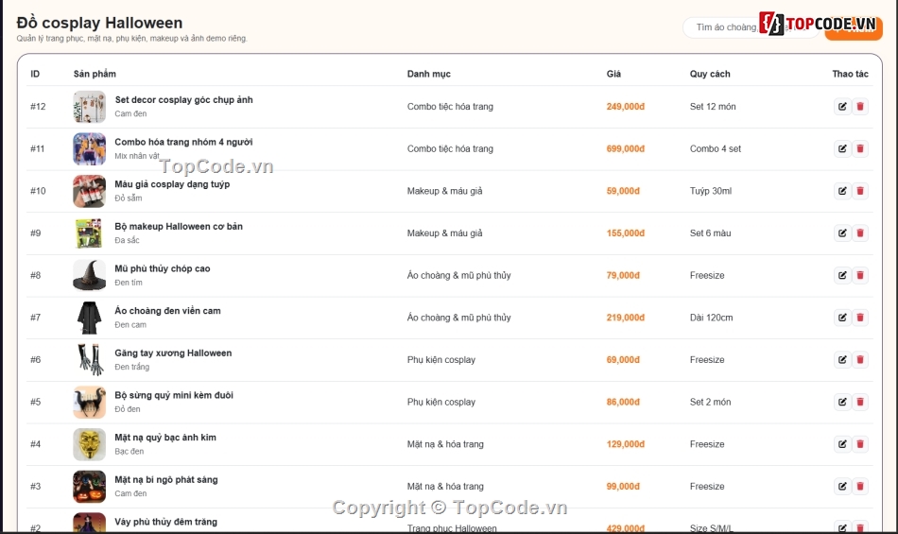Screen dimensions: 898x534
Task: Open thumbnail of Bộ makeup Halloween cơ bản
Action: 90,233
